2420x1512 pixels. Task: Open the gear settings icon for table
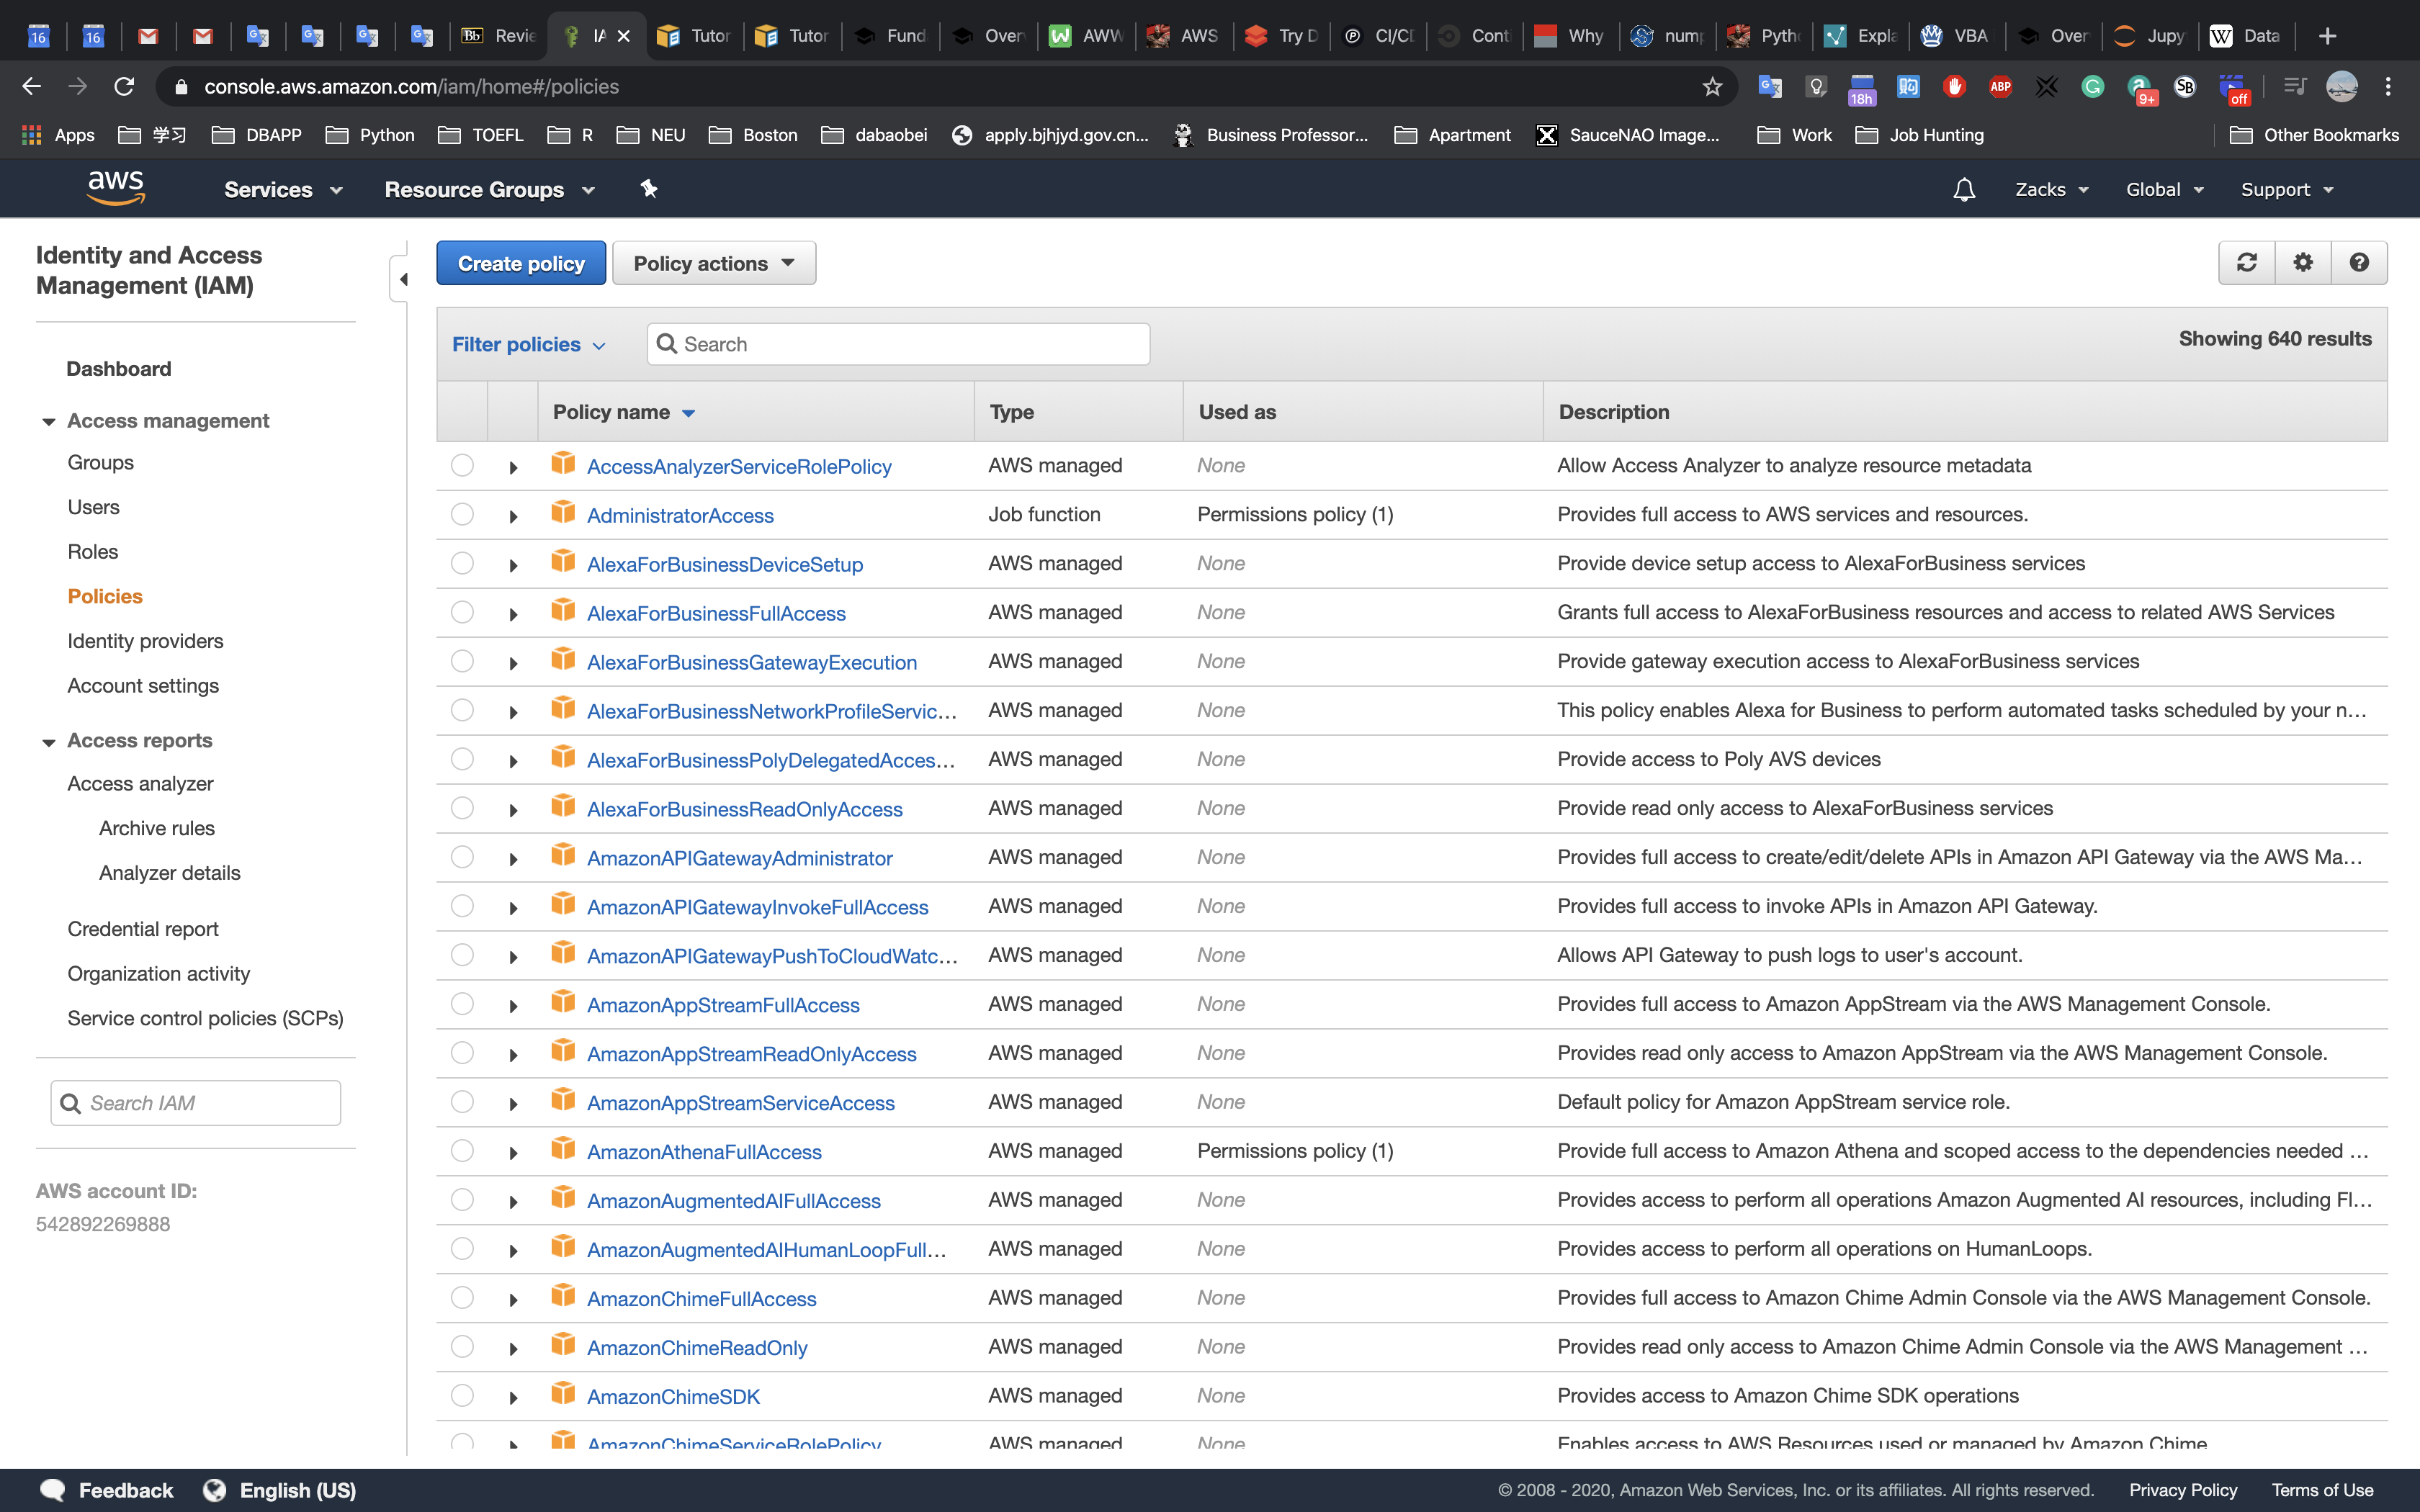pyautogui.click(x=2302, y=263)
